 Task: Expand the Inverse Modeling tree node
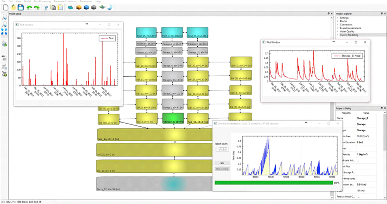(x=337, y=35)
